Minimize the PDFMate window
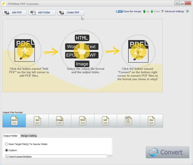This screenshot has height=165, width=193. tap(182, 3)
